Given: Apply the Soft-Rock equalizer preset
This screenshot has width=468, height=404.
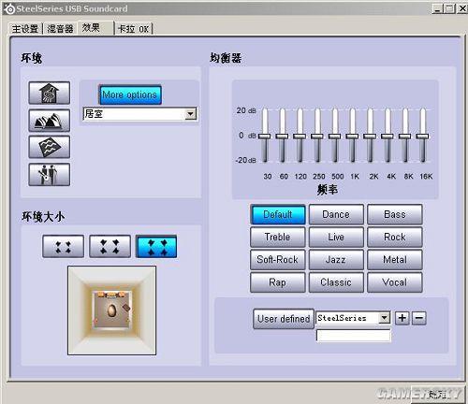Looking at the screenshot, I should point(278,260).
